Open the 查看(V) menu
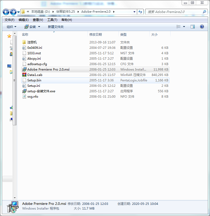This screenshot has height=216, width=210. tap(38, 20)
